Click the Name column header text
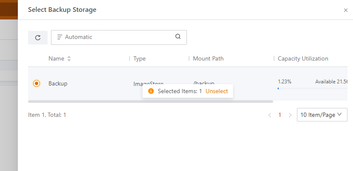The width and height of the screenshot is (353, 171). [x=56, y=59]
